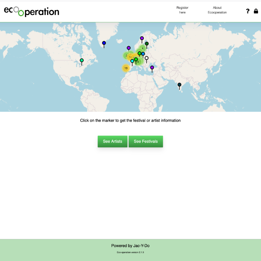Click the dark blue marker near Greenland
Screen dimensions: 261x261
pyautogui.click(x=104, y=43)
